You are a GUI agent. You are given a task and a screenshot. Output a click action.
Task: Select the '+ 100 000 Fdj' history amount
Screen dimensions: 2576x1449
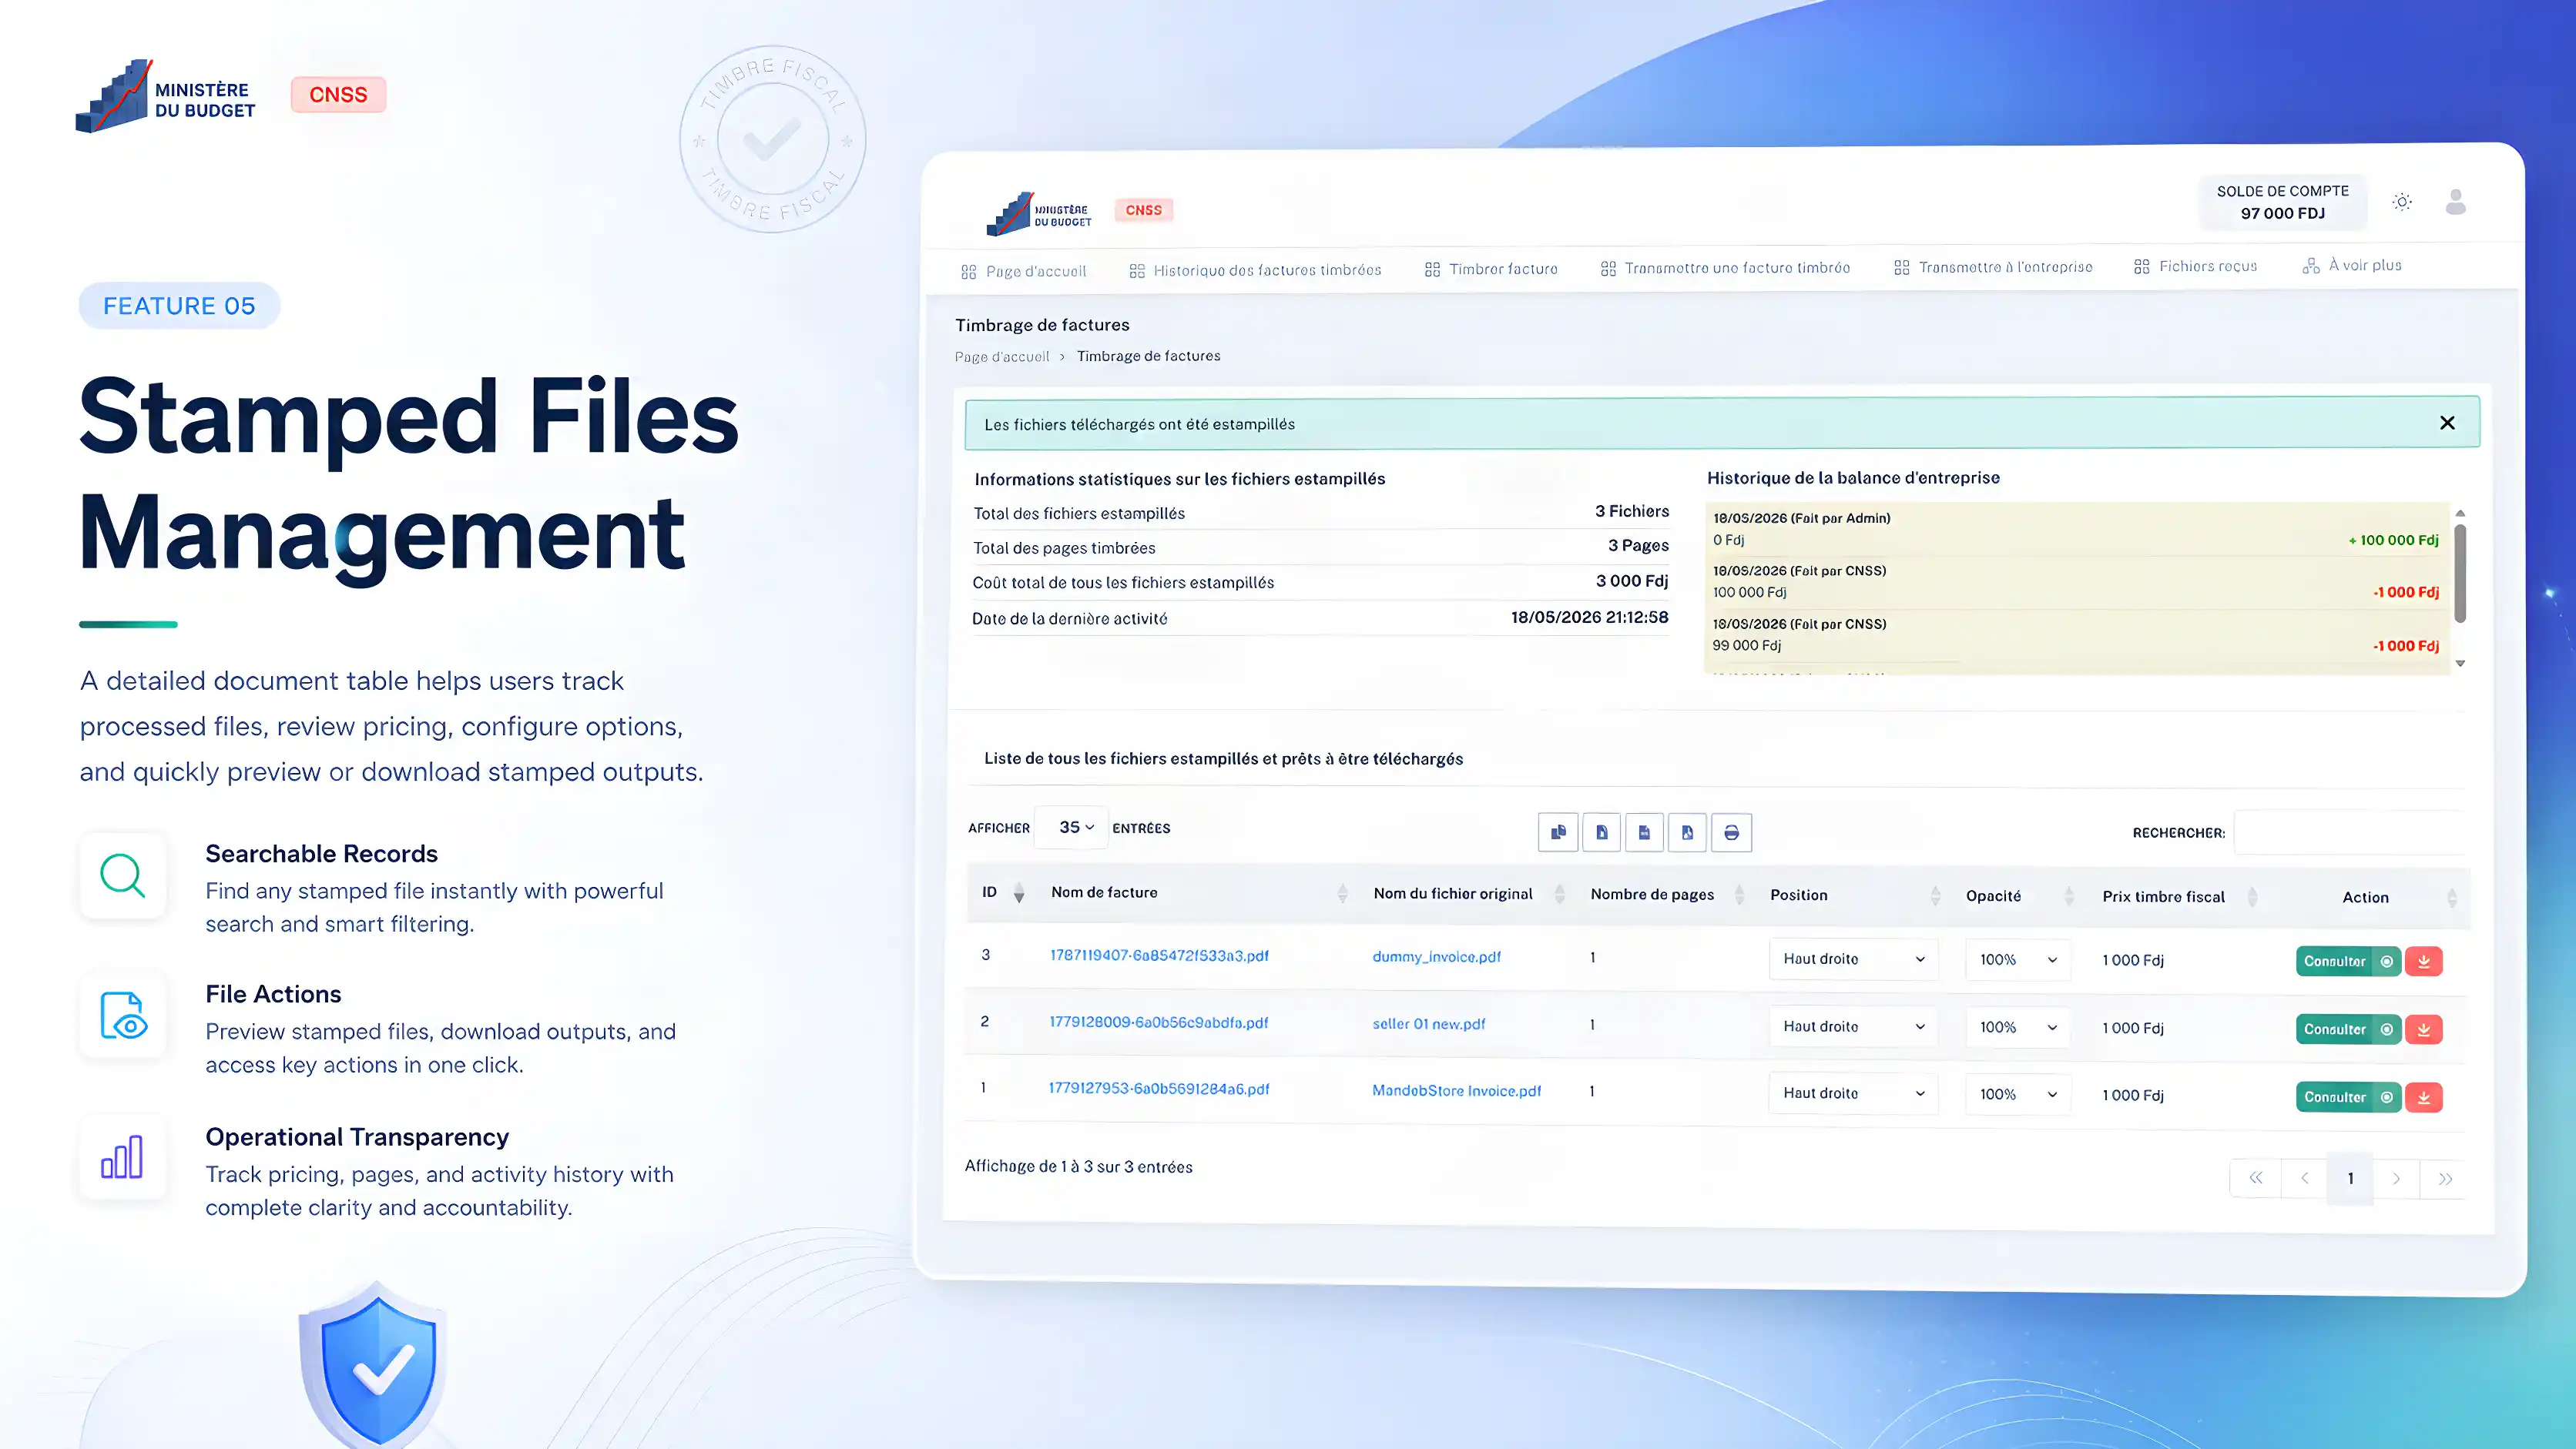point(2393,540)
